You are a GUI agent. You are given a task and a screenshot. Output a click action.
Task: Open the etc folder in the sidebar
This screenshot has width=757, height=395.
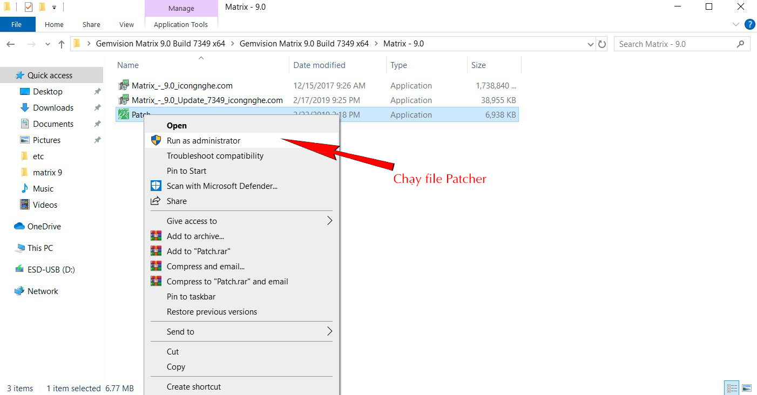[x=38, y=156]
